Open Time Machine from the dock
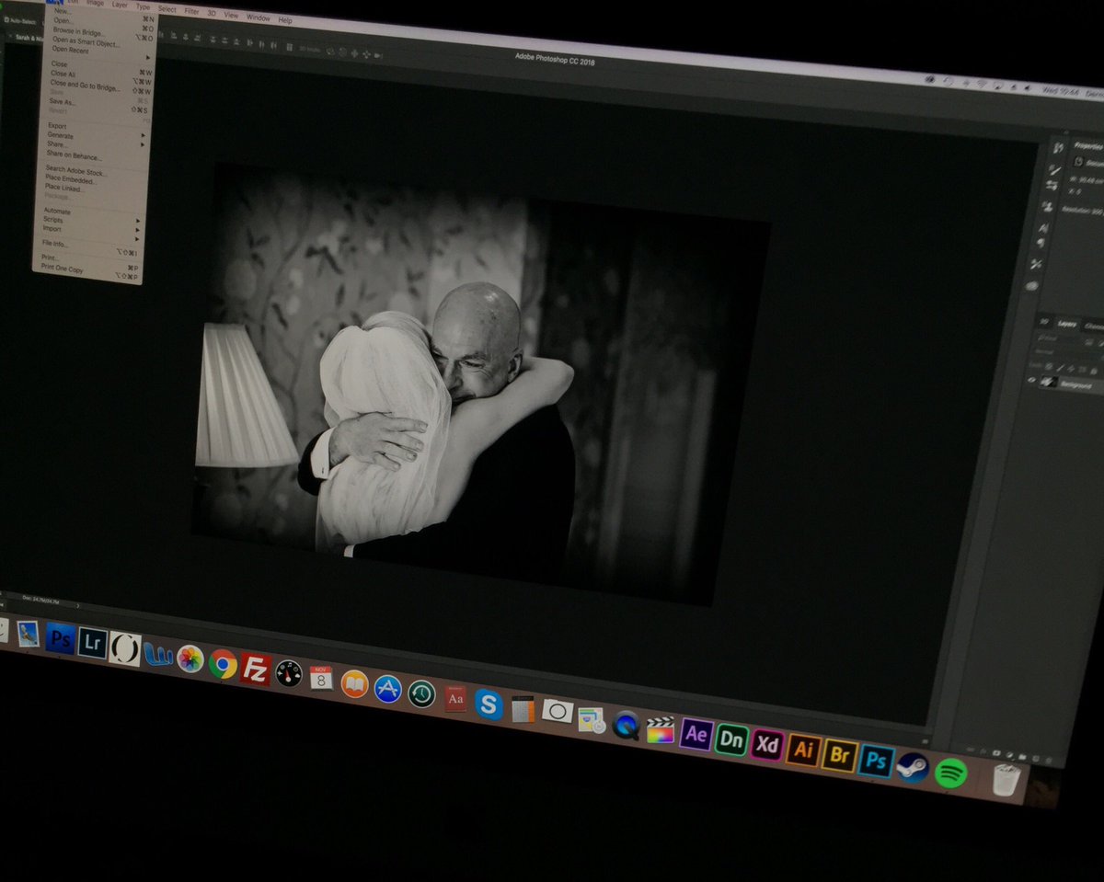 tap(421, 693)
